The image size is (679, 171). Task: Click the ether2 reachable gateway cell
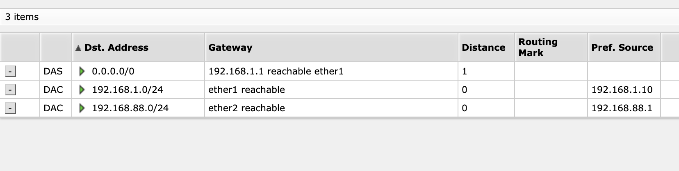[x=246, y=108]
